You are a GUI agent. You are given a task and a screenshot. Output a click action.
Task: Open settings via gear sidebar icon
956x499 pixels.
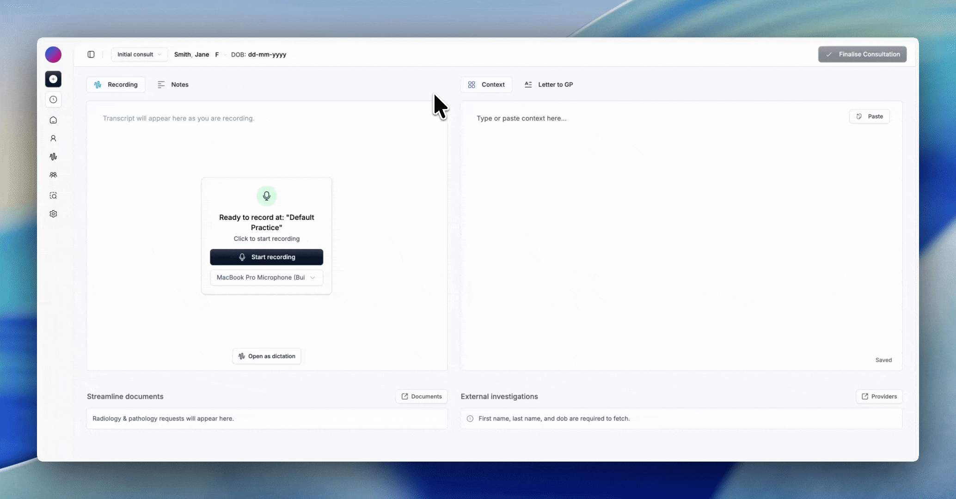[x=53, y=214]
